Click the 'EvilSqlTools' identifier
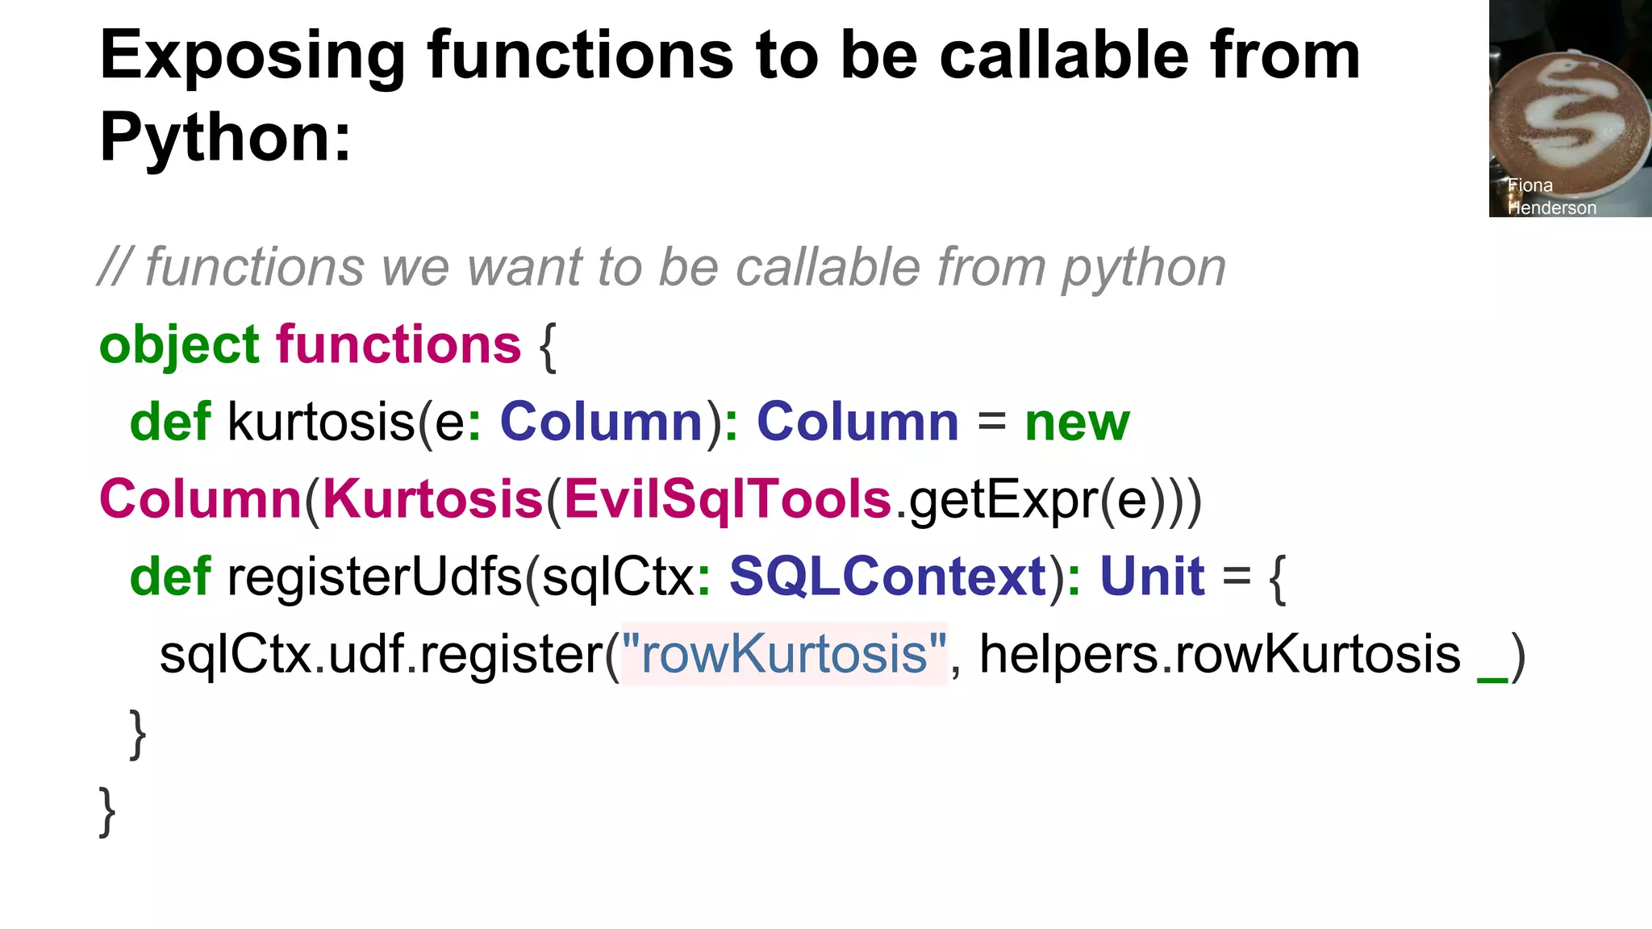 coord(727,499)
